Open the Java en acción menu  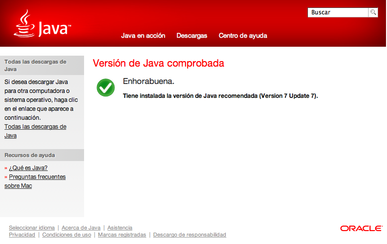point(143,36)
